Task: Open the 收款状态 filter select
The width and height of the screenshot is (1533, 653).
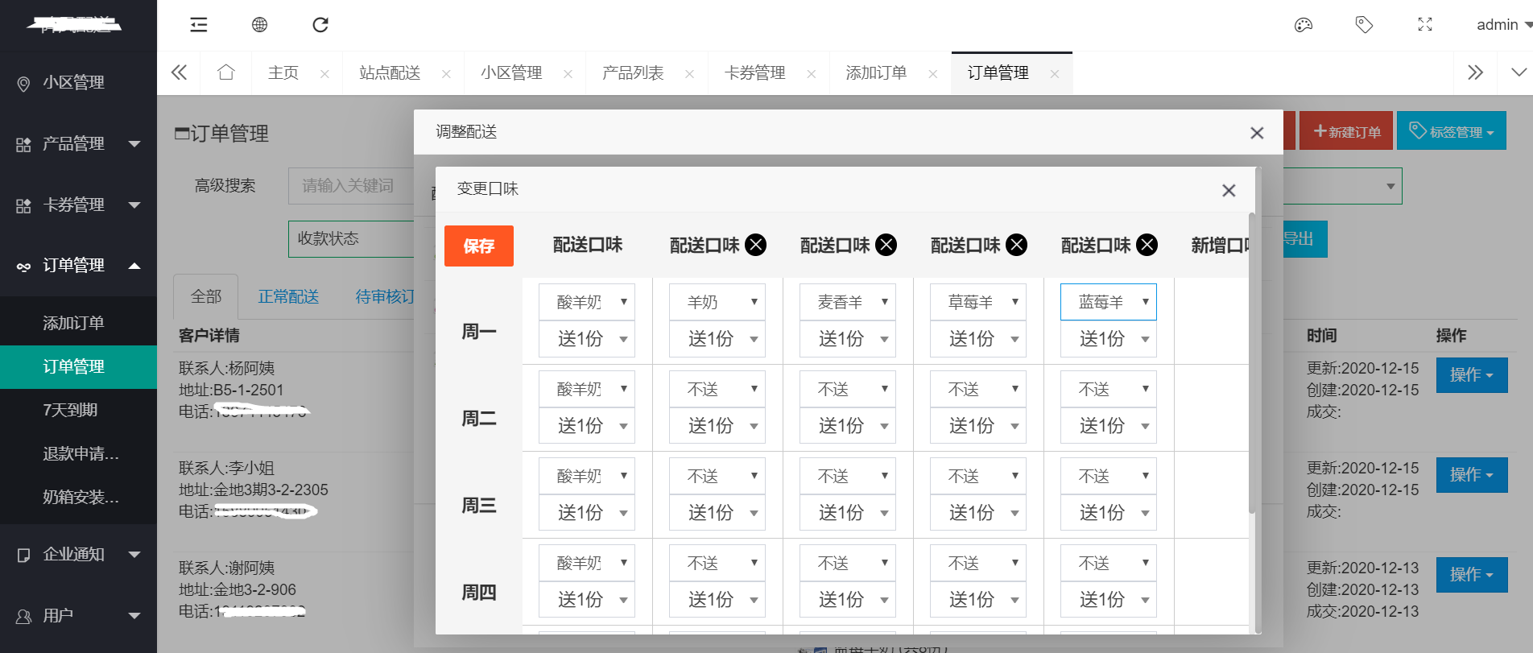Action: (x=351, y=239)
